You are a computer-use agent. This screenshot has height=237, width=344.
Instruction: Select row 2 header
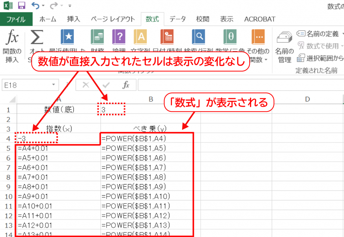(x=8, y=120)
